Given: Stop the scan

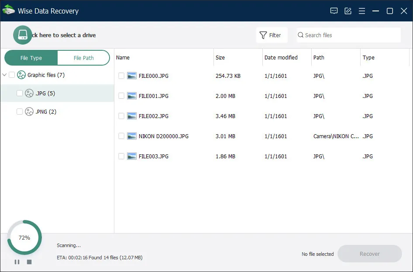Looking at the screenshot, I should [29, 262].
